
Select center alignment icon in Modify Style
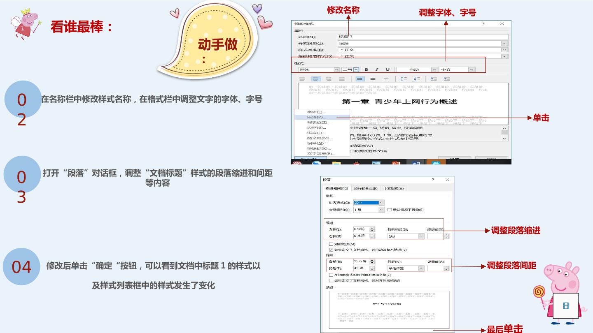pos(315,79)
